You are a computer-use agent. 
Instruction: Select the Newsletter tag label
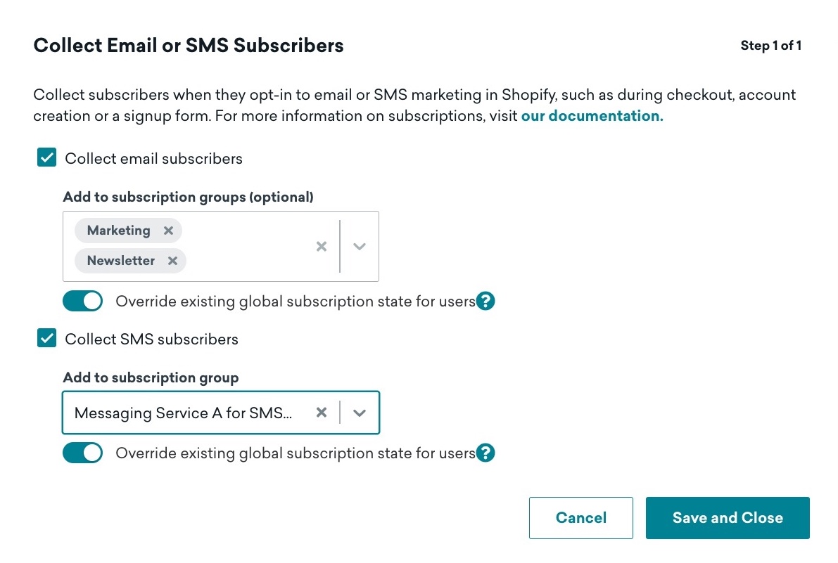[121, 261]
